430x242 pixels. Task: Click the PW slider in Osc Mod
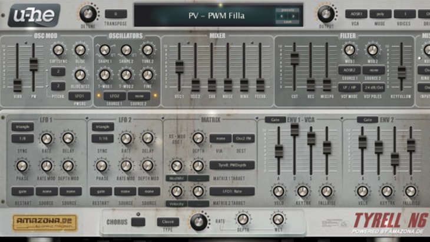(34, 64)
